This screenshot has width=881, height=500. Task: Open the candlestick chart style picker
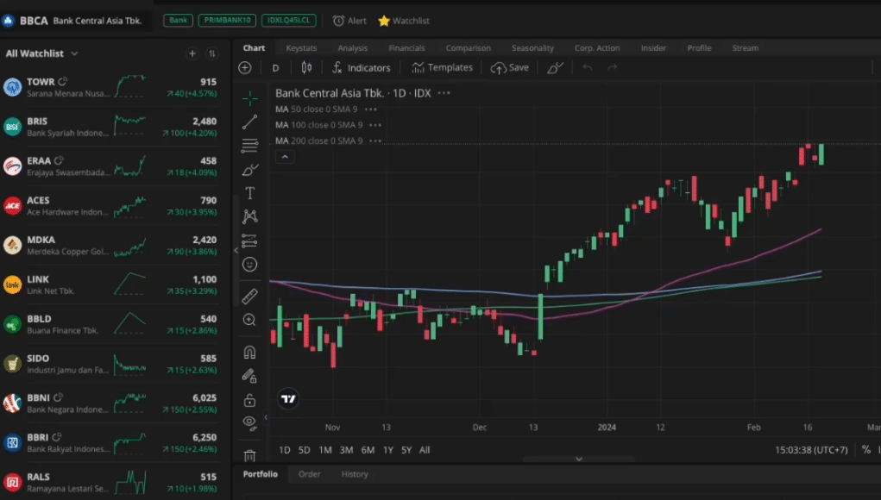tap(306, 67)
